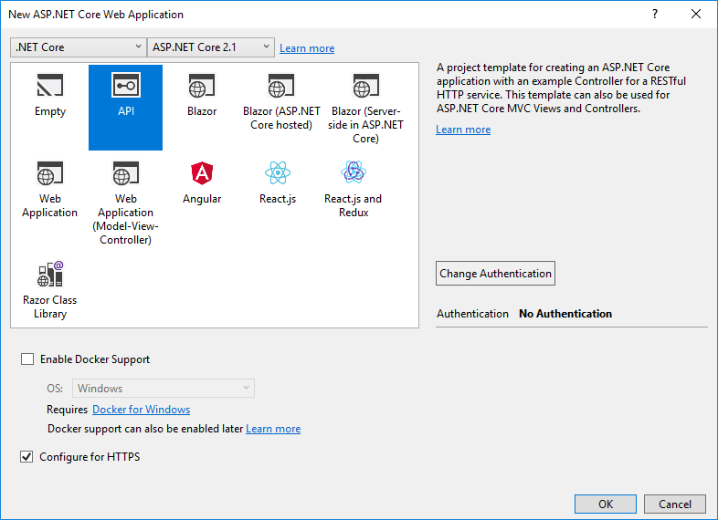
Task: Pick the Blazor (ASP.NET Core hosted) template icon
Action: (x=280, y=86)
